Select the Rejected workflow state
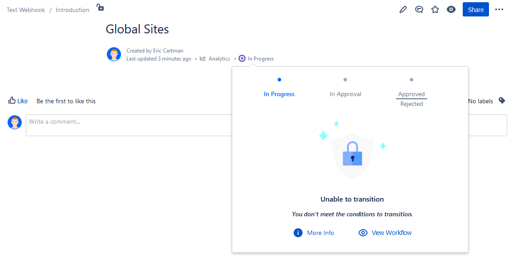Screen dimensions: 513x263 coord(412,104)
